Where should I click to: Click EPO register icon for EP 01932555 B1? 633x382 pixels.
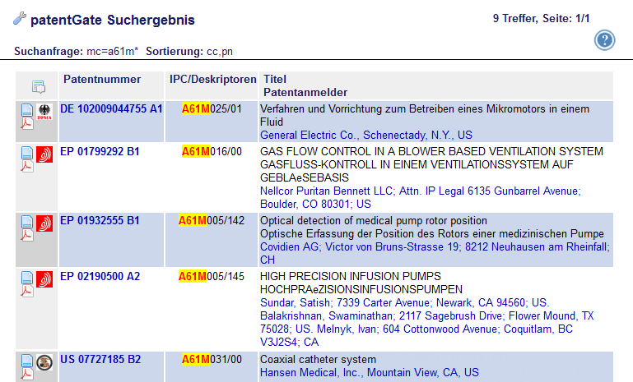pos(44,222)
